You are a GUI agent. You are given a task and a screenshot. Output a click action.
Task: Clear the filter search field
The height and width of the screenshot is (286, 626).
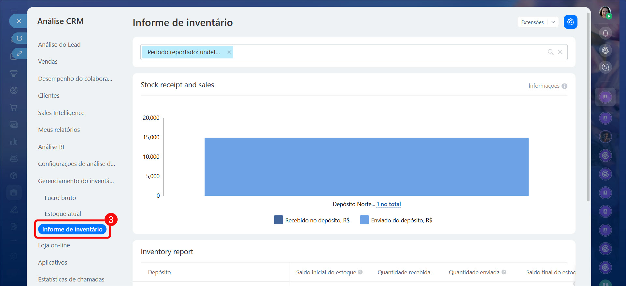pos(560,52)
